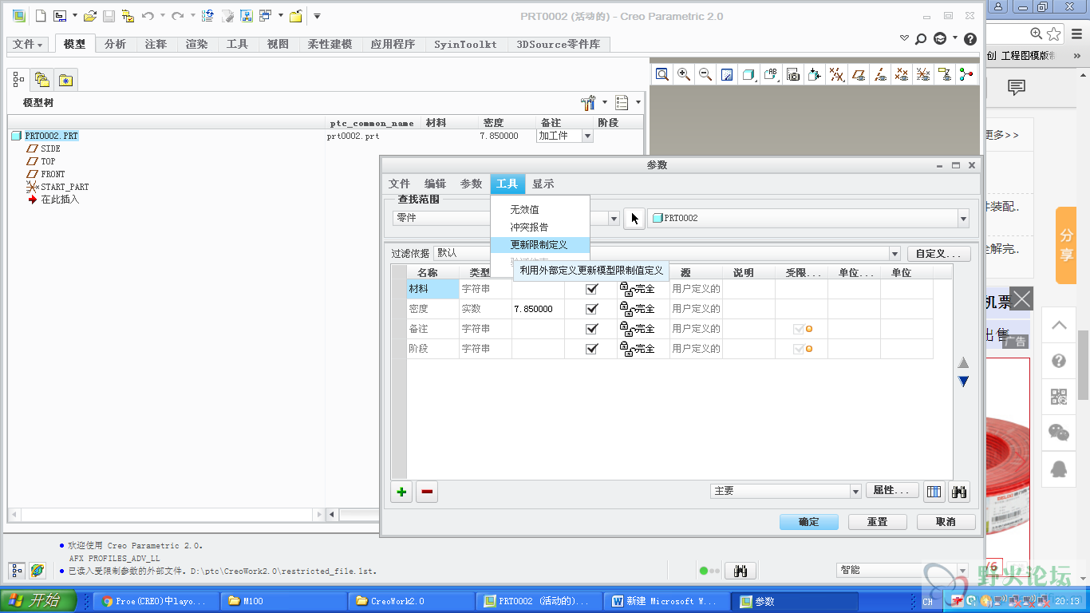Open the 过滤依据 默认 dropdown
Screen dimensions: 1090x613
click(895, 254)
